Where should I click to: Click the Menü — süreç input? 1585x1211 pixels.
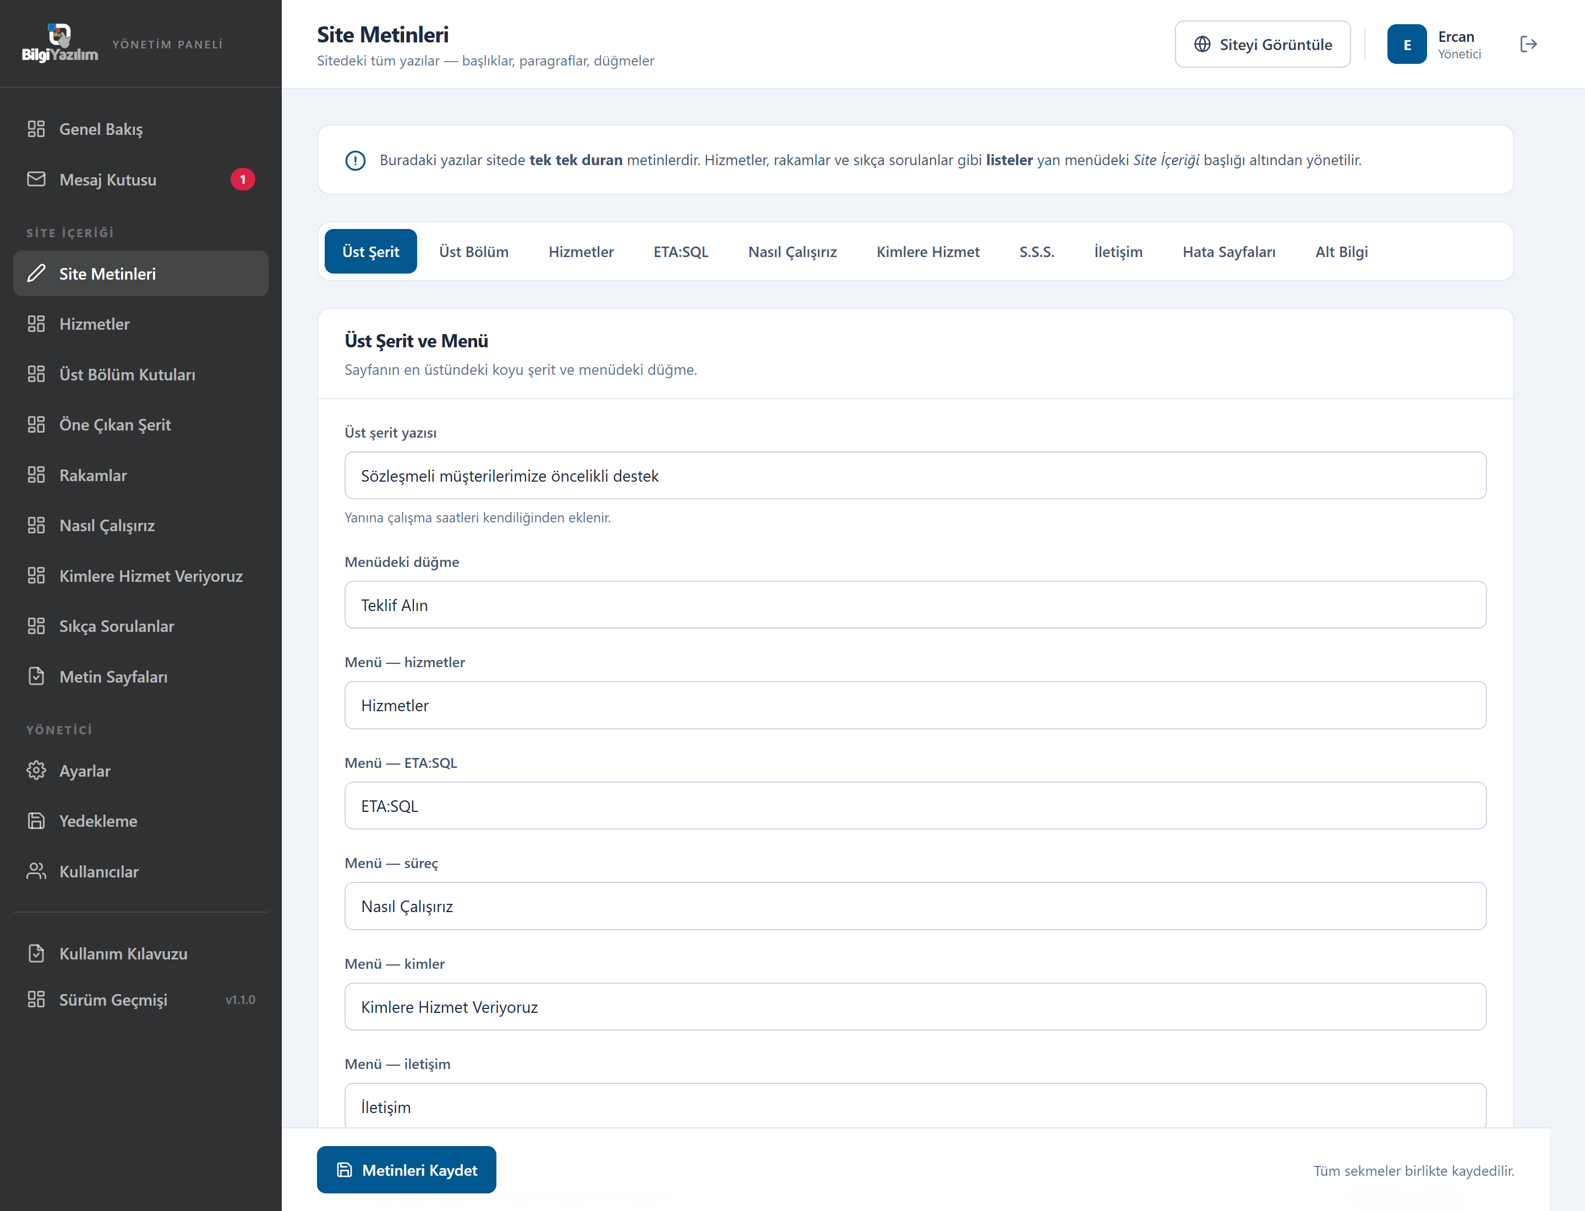coord(915,906)
